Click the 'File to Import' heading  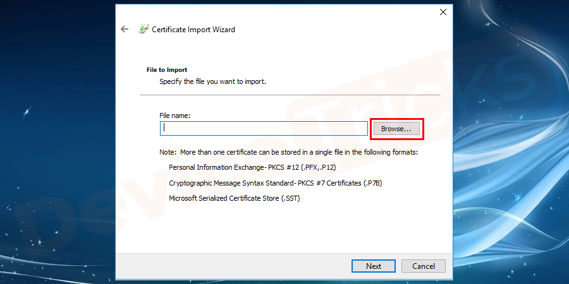coord(167,69)
